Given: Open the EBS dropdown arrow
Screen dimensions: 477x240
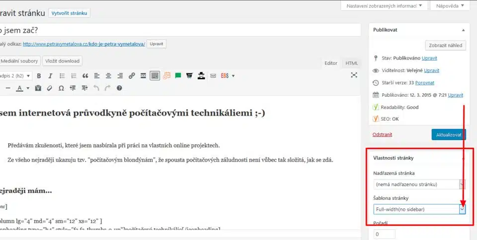Looking at the screenshot, I should [x=234, y=76].
